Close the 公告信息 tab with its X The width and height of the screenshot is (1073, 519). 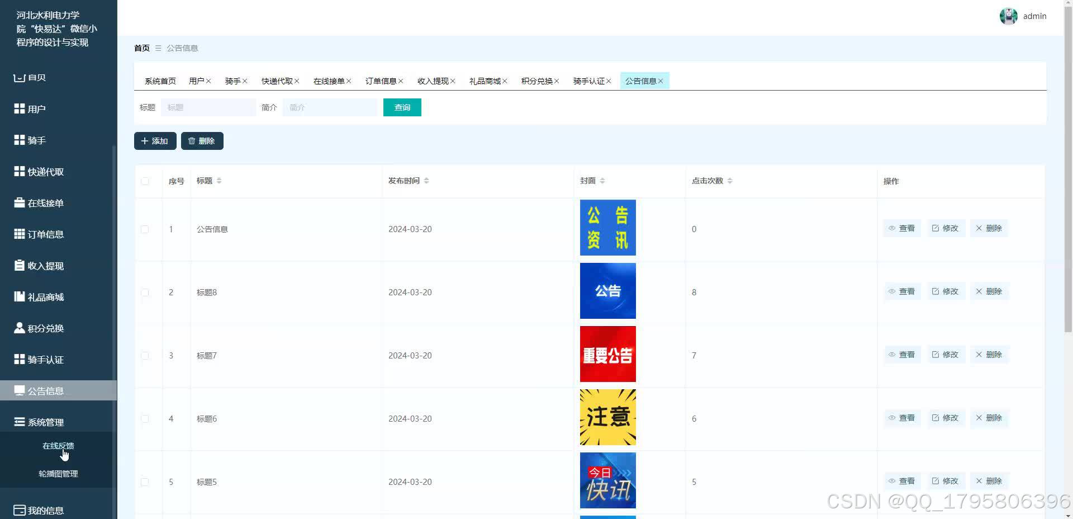[661, 81]
